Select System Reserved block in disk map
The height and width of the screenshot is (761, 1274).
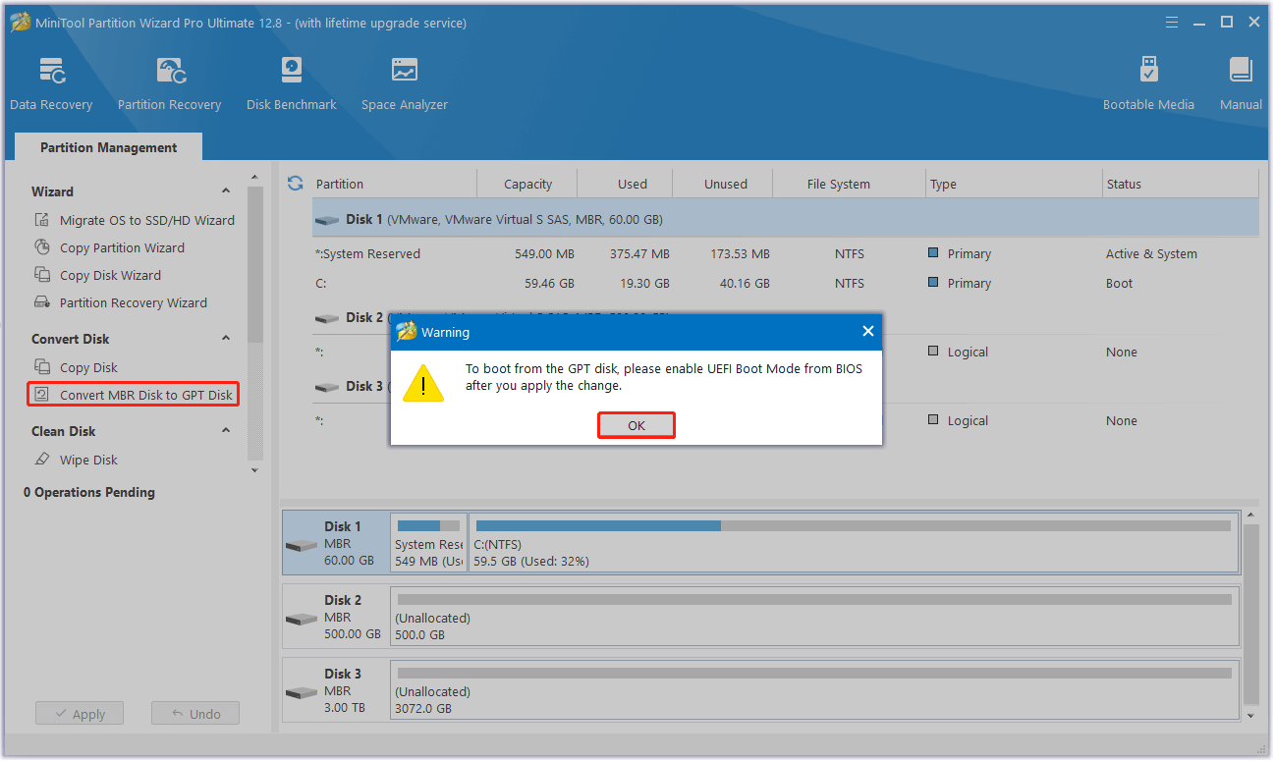(x=428, y=542)
